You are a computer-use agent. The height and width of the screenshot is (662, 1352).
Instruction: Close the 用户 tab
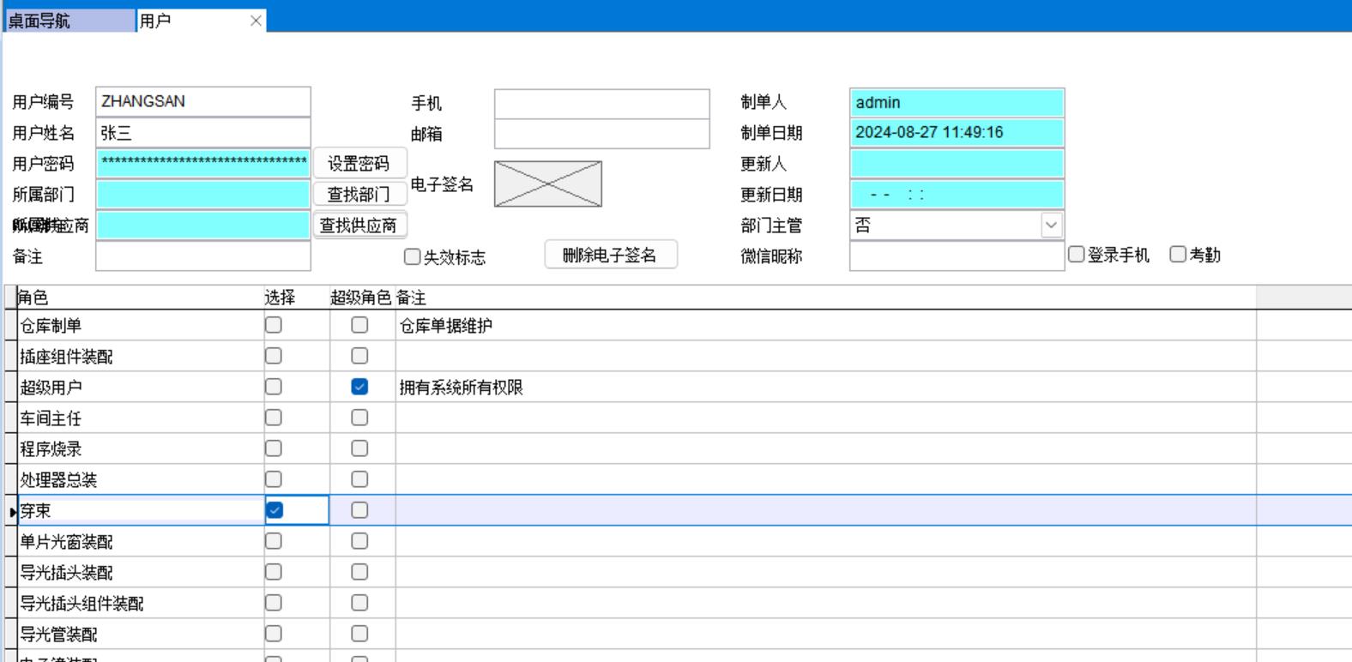[x=256, y=21]
